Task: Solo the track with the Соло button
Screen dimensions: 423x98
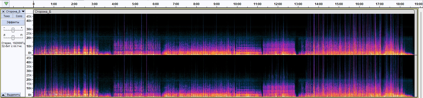Action: [x=19, y=16]
